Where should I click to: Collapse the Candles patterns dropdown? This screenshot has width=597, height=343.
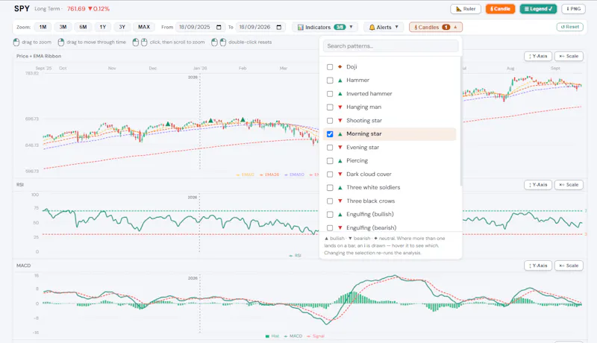(436, 27)
